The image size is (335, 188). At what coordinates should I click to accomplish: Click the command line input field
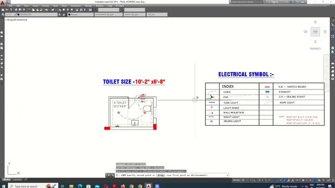(x=172, y=175)
